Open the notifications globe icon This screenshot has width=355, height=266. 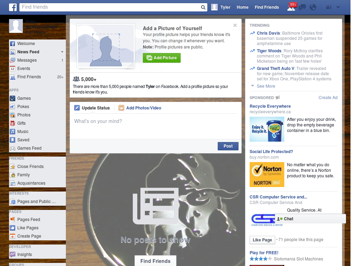click(x=313, y=8)
